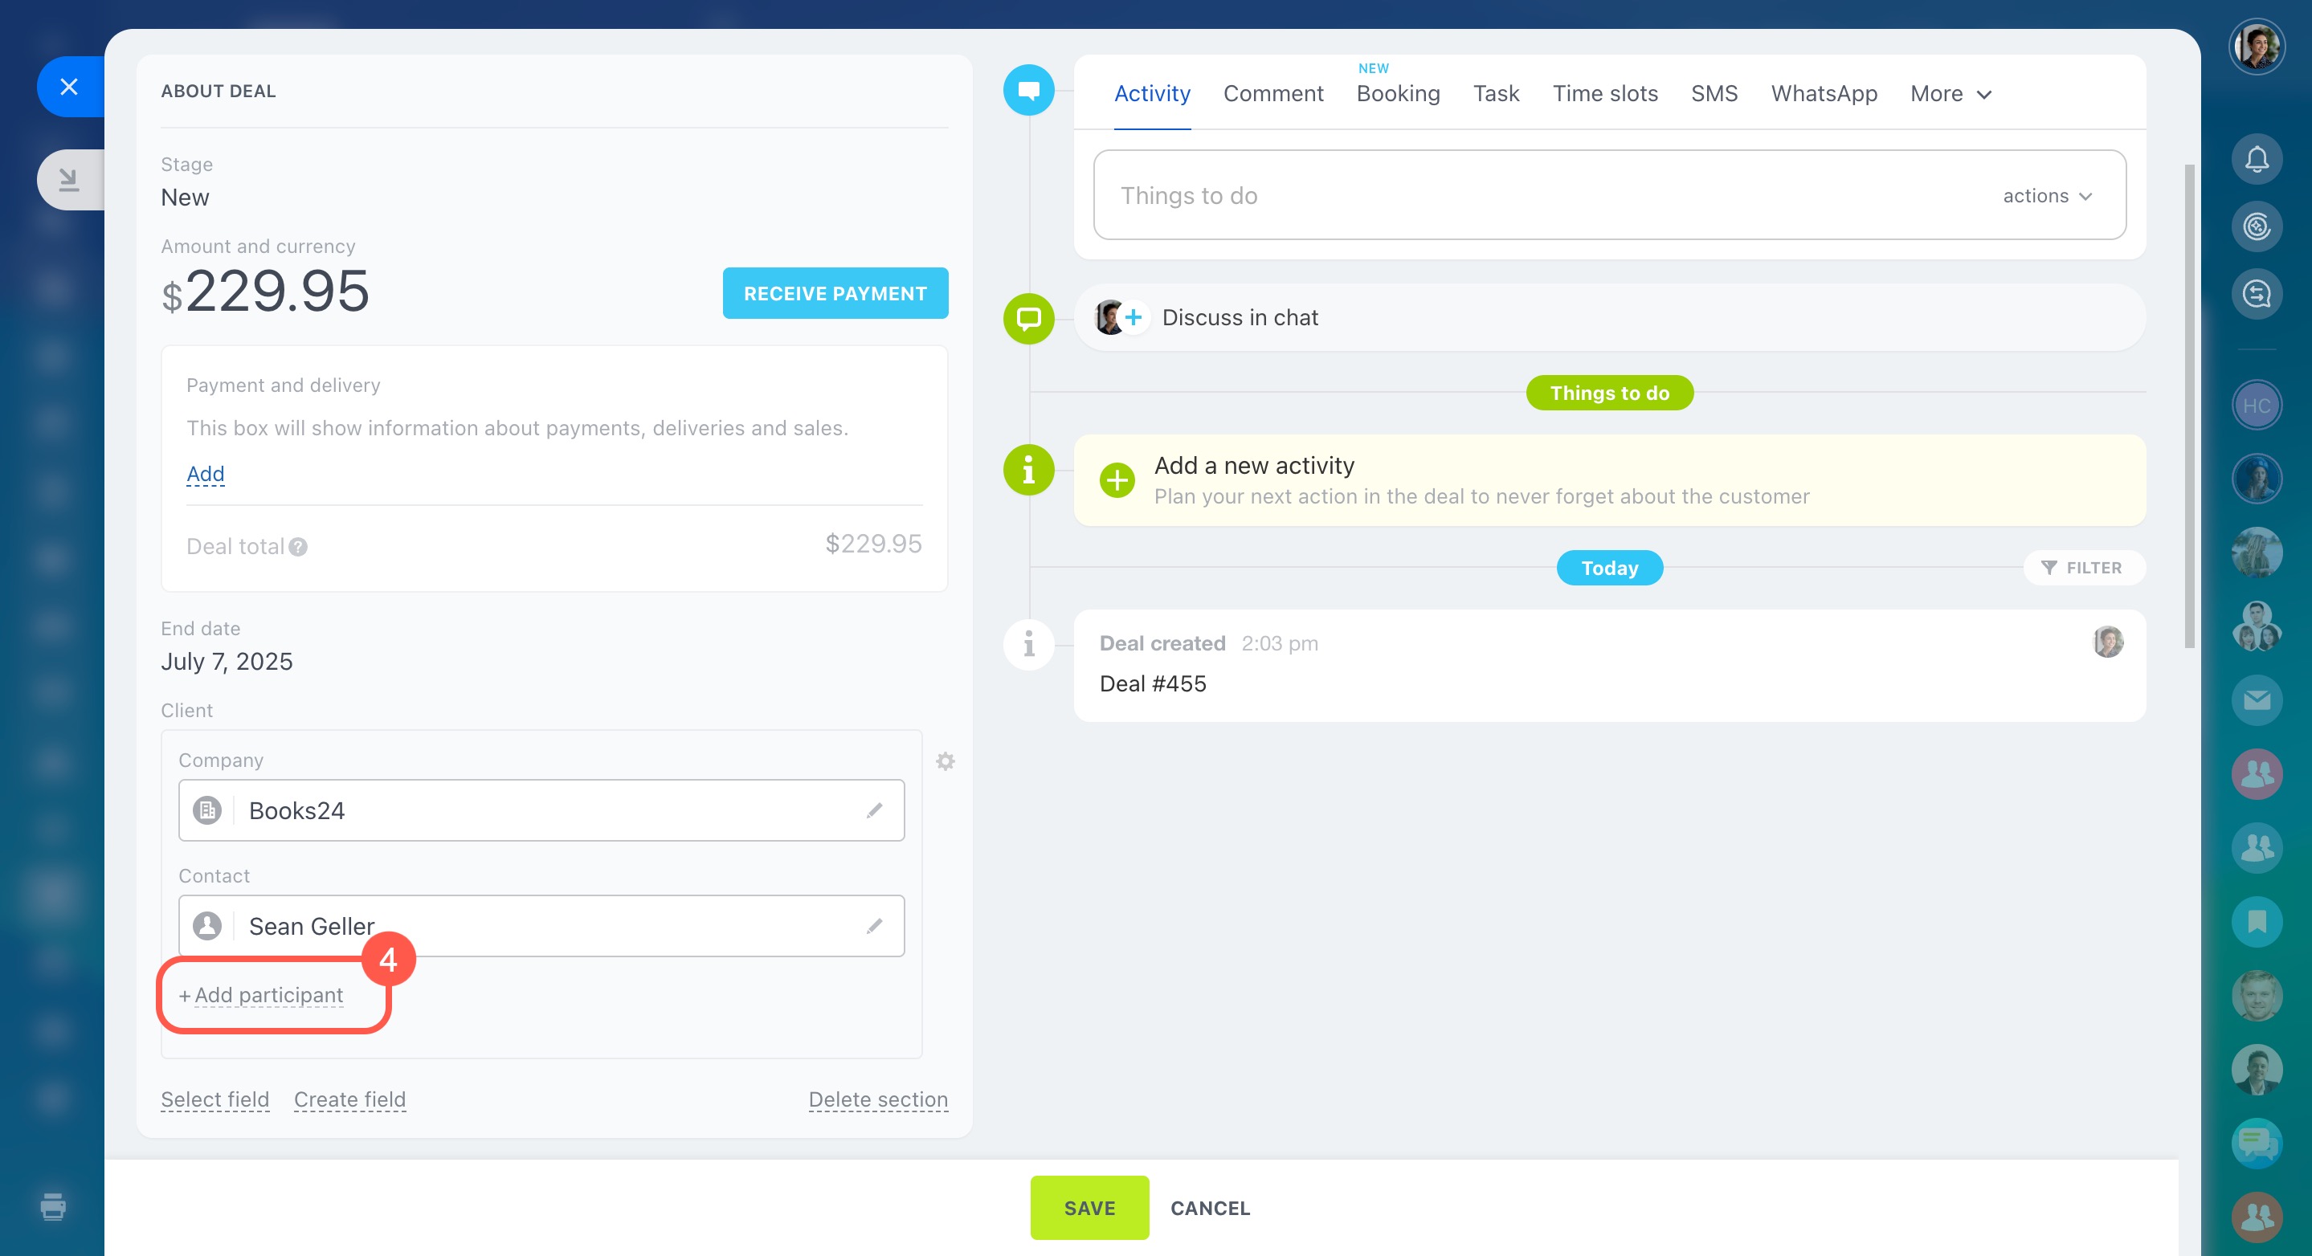Switch to the Activity tab
The height and width of the screenshot is (1256, 2312).
(1151, 93)
